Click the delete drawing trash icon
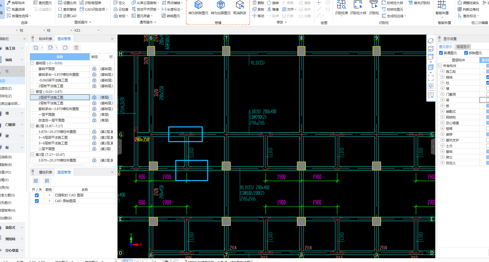The height and width of the screenshot is (262, 489). [x=76, y=48]
